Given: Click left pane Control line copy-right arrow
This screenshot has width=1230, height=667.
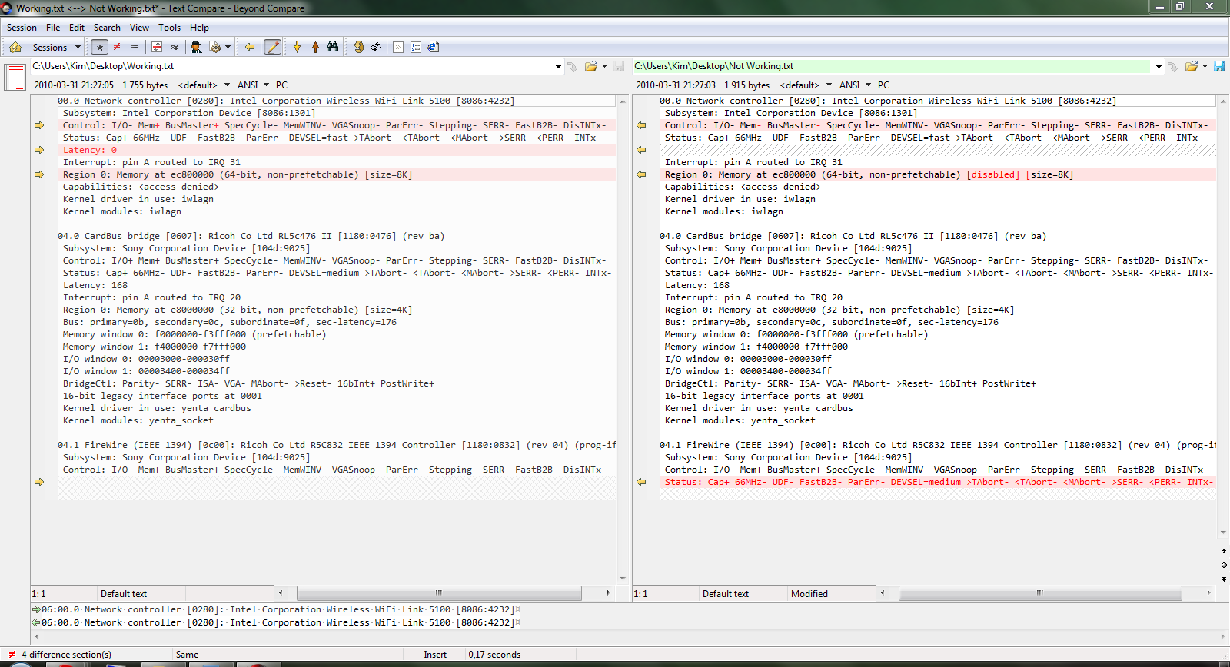Looking at the screenshot, I should [39, 125].
